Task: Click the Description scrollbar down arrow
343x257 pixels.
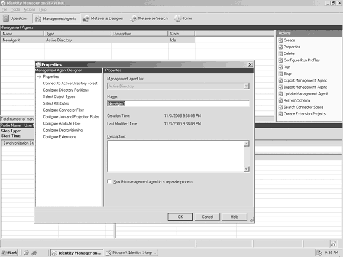Action: click(x=247, y=169)
